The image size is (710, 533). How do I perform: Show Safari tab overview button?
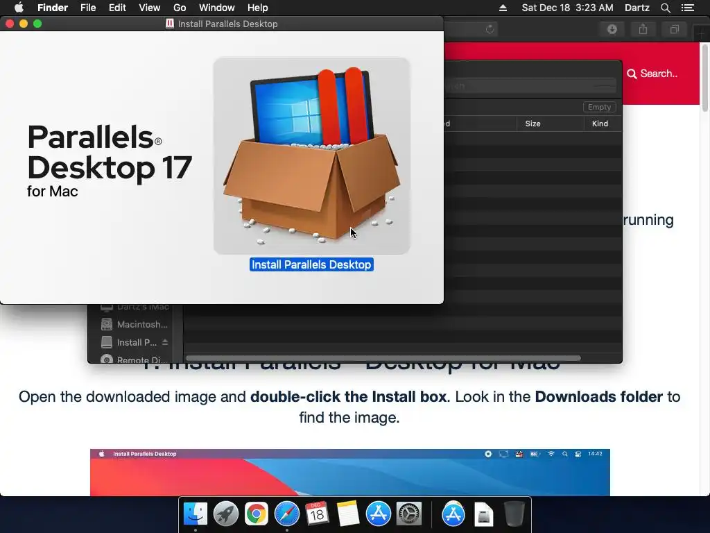[x=674, y=29]
